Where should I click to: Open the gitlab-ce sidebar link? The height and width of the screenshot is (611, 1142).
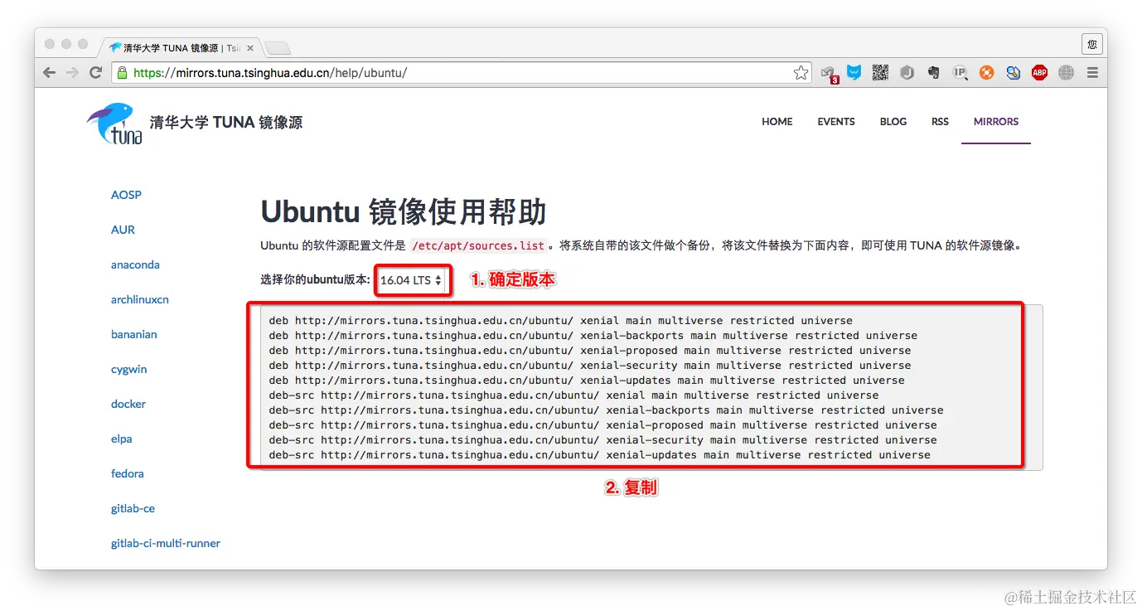(x=133, y=508)
